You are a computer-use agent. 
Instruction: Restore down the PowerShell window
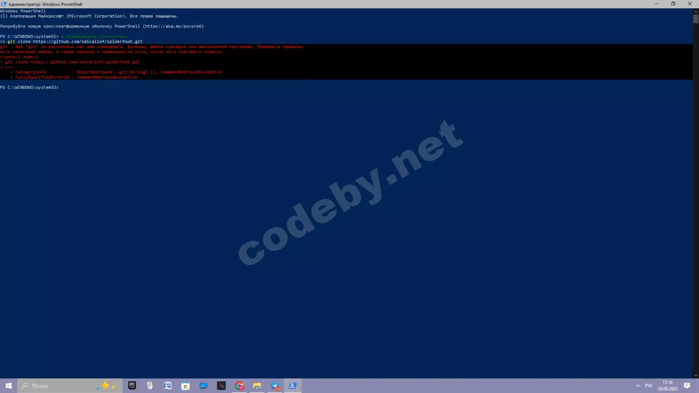[673, 4]
